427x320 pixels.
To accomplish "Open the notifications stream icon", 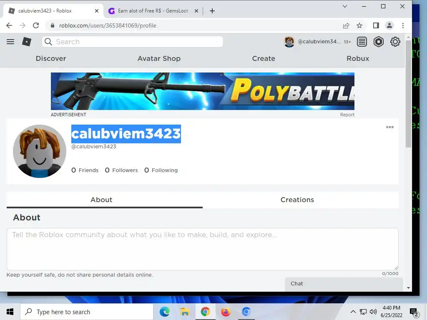I will click(362, 42).
